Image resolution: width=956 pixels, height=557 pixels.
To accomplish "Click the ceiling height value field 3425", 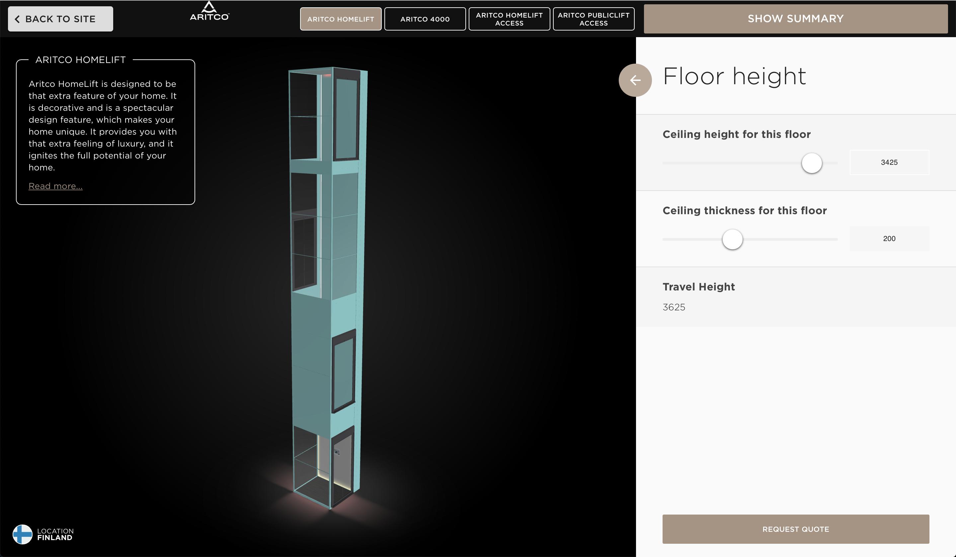I will click(x=889, y=162).
